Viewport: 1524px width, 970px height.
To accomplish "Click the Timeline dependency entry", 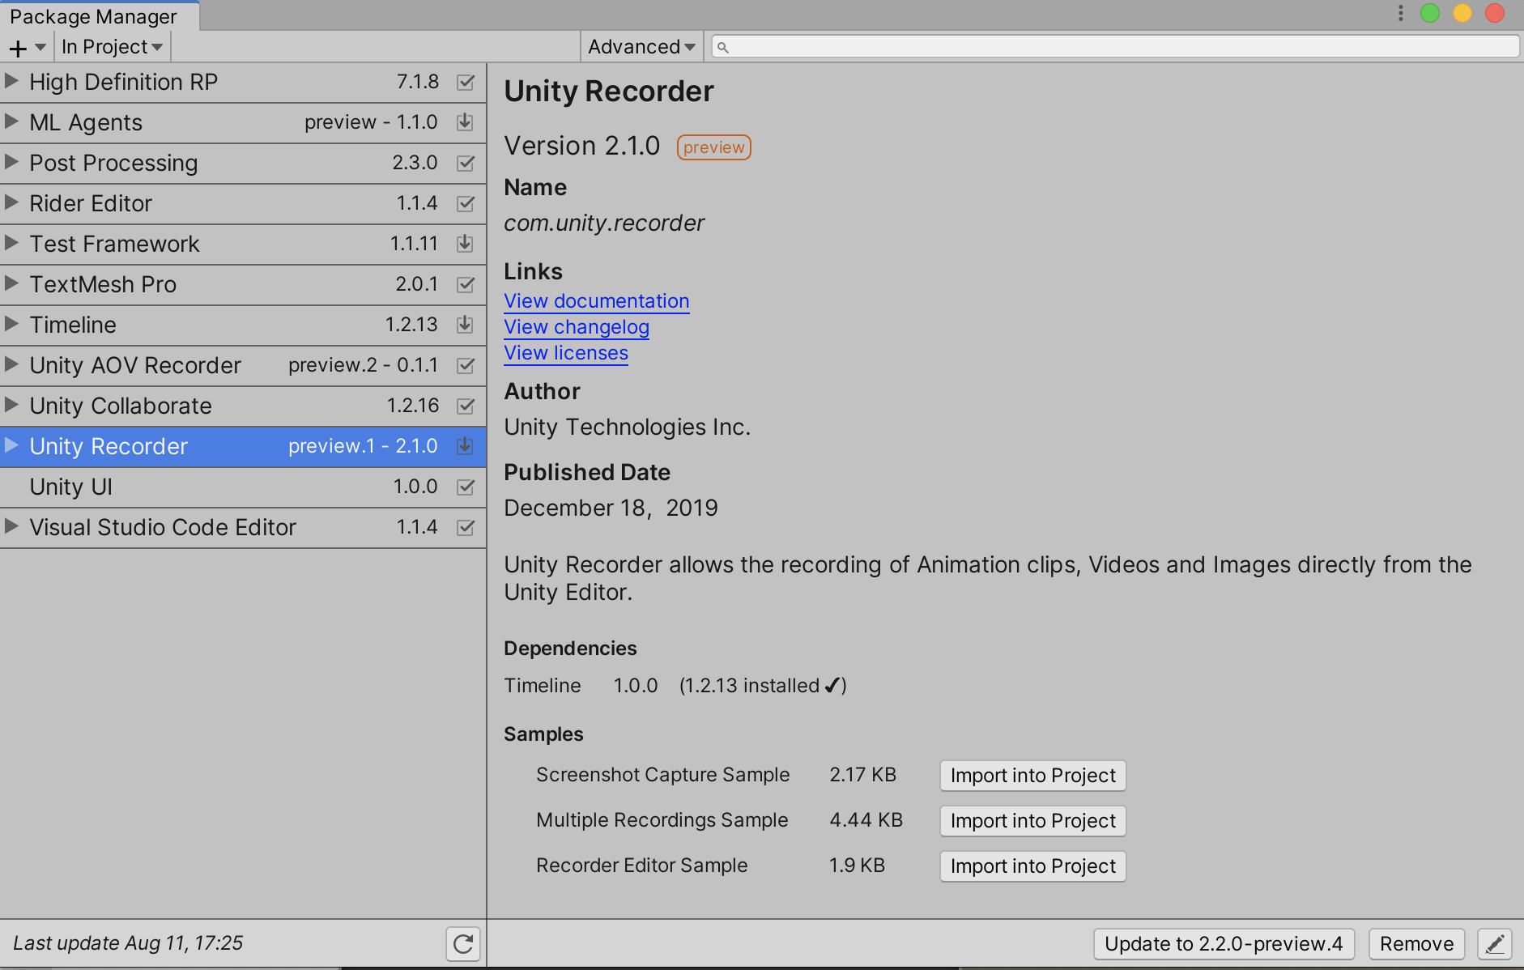I will click(675, 686).
